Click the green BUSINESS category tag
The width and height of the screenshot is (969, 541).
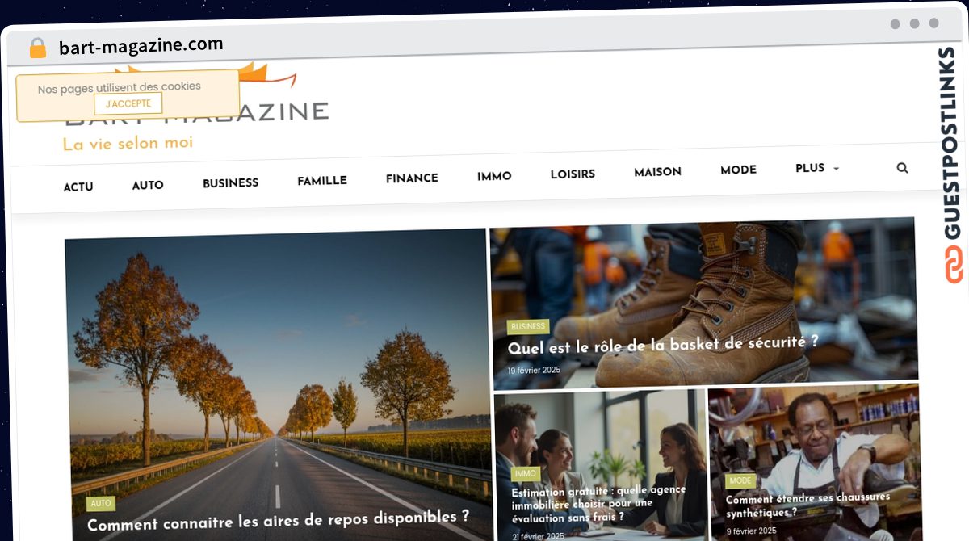(x=528, y=326)
